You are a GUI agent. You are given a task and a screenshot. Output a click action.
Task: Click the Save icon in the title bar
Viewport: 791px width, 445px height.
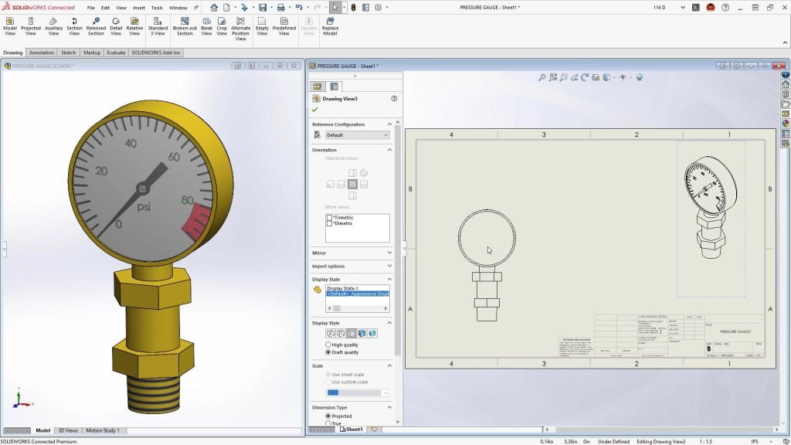[263, 8]
